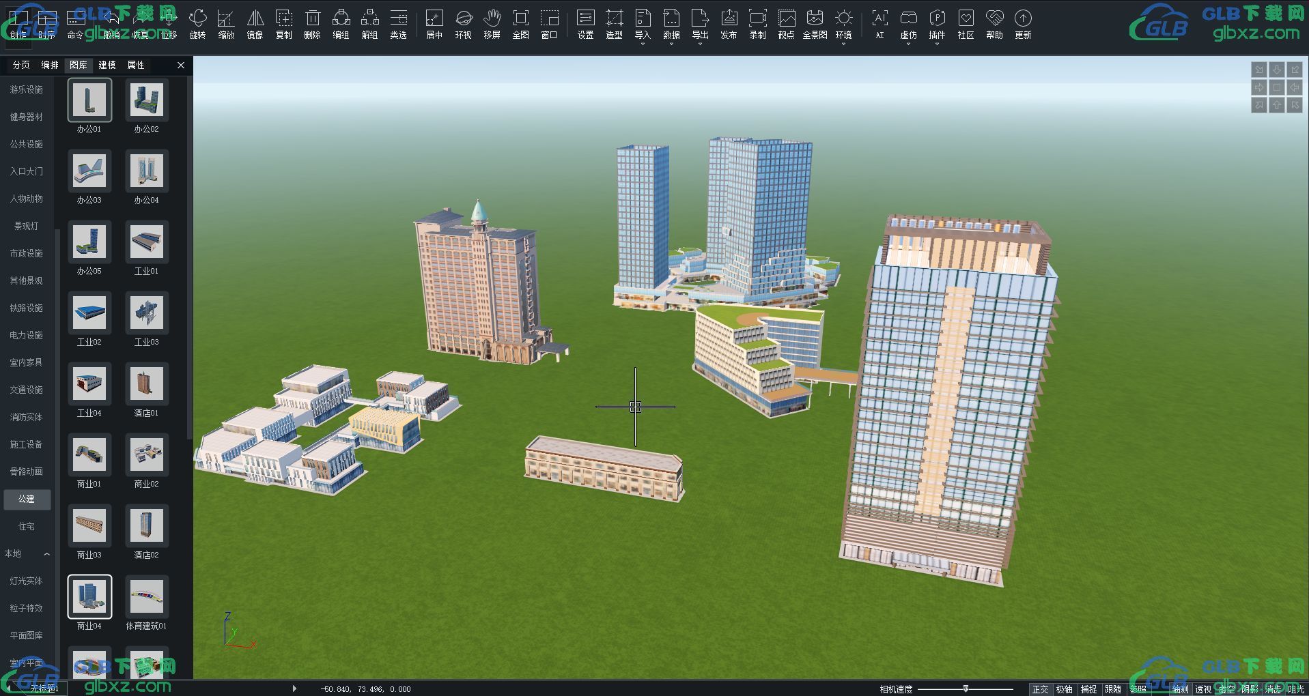Open the 导入 import dropdown
Image resolution: width=1309 pixels, height=696 pixels.
tap(643, 26)
